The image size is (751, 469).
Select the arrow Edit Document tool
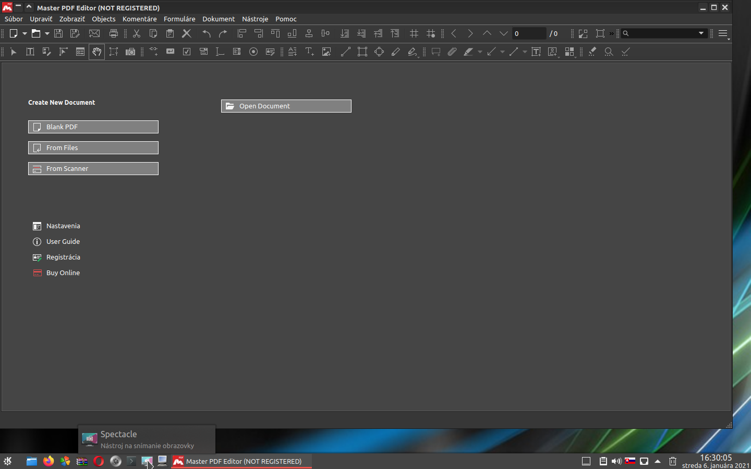tap(14, 52)
